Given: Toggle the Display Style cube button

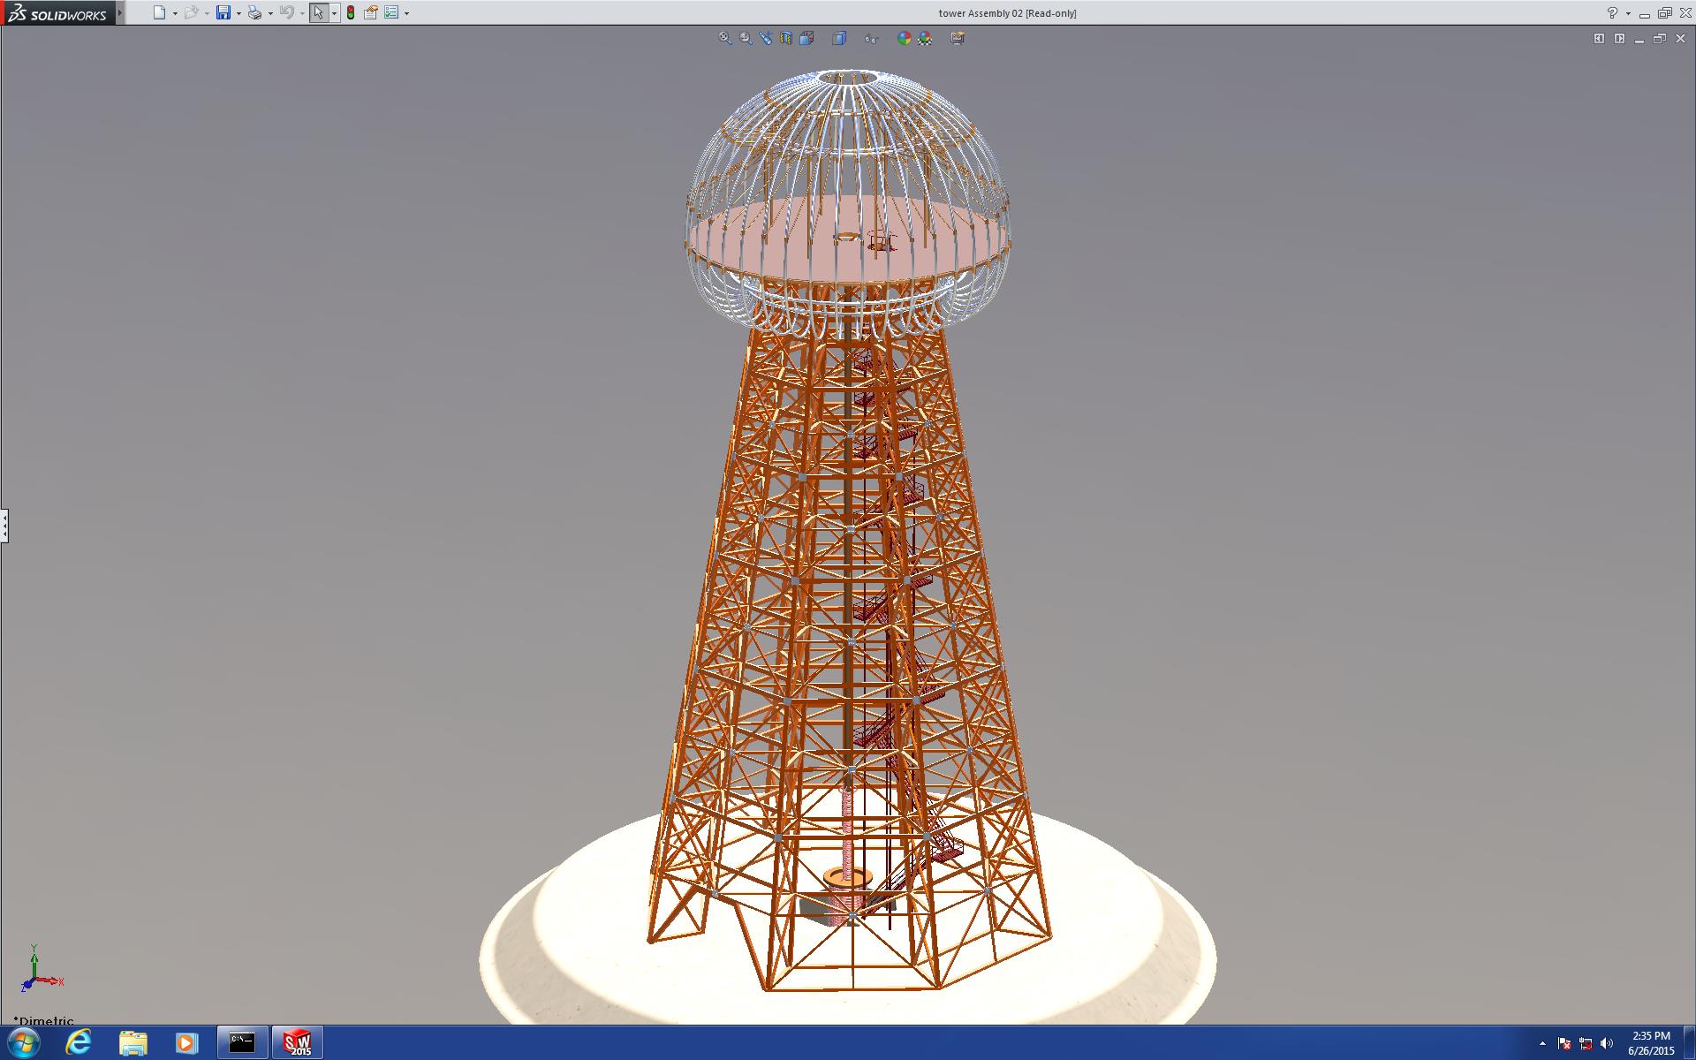Looking at the screenshot, I should pyautogui.click(x=839, y=38).
